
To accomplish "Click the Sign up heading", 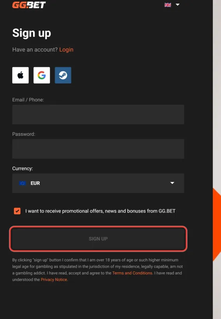I will [x=32, y=33].
